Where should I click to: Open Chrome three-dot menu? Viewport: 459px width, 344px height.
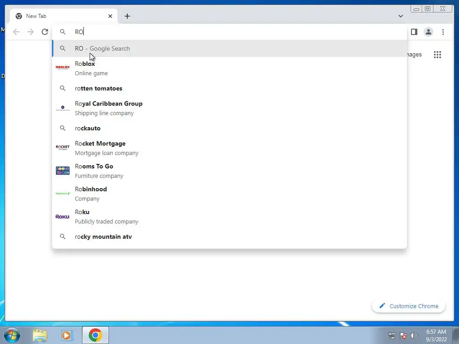[443, 32]
